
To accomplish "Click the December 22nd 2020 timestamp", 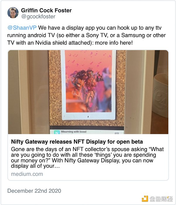I will point(34,191).
